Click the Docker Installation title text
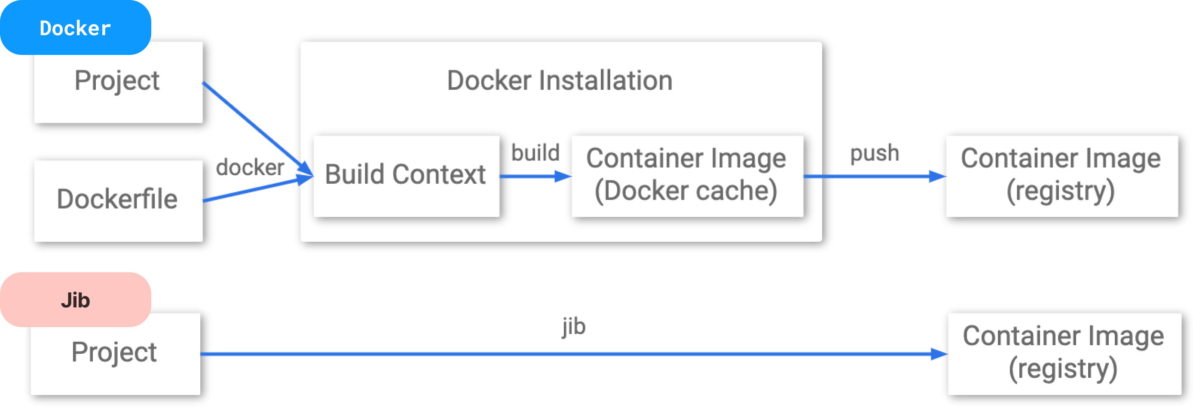The width and height of the screenshot is (1193, 407). point(560,80)
